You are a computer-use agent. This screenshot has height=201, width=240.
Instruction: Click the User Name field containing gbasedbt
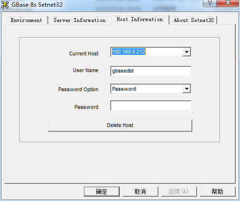[x=151, y=71]
